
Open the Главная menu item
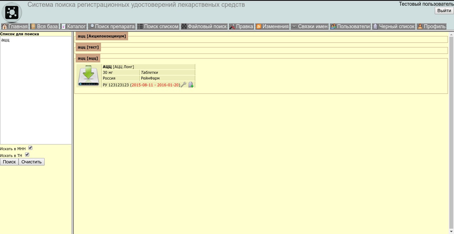[x=15, y=26]
